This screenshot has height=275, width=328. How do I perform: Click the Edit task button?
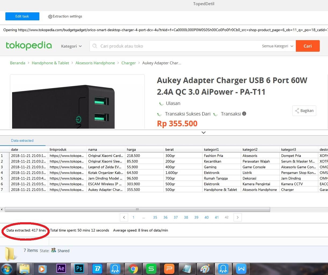point(22,16)
